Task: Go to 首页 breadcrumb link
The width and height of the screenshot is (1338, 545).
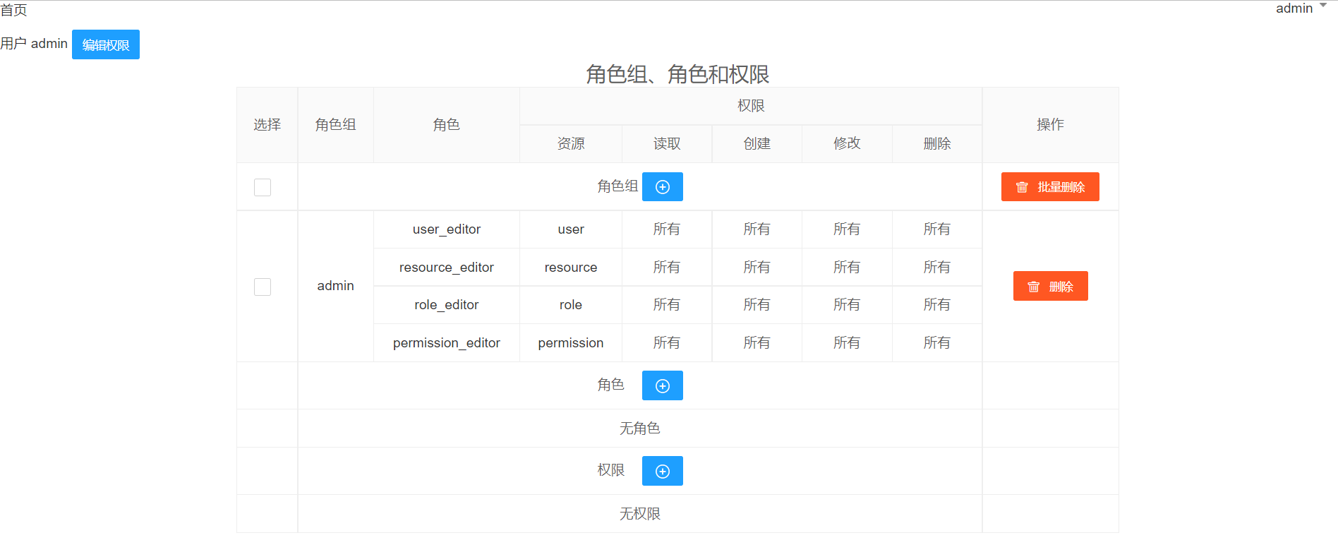Action: click(x=13, y=10)
